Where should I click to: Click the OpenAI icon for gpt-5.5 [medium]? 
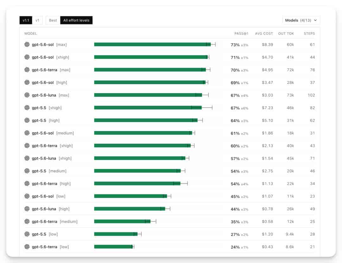[27, 171]
